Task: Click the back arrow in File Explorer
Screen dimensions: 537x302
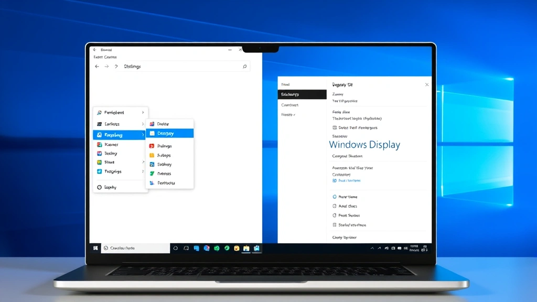Action: (98, 67)
